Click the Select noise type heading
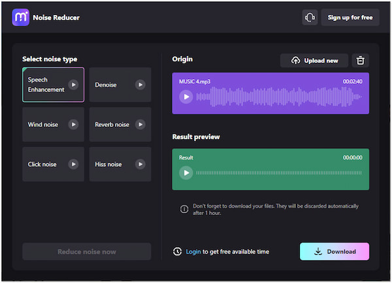392x283 pixels. 50,59
